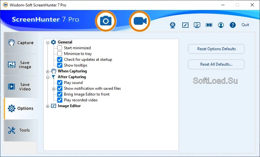Click Reset Options Defaults button

tap(216, 49)
